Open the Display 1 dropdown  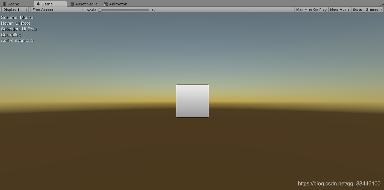15,9
